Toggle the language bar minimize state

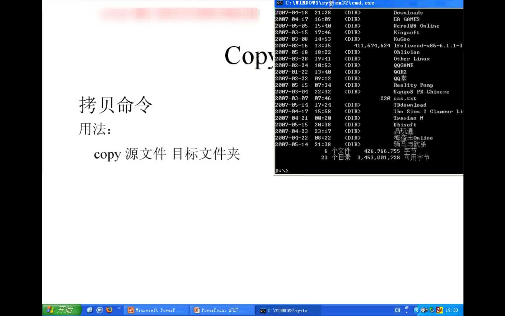point(406,308)
